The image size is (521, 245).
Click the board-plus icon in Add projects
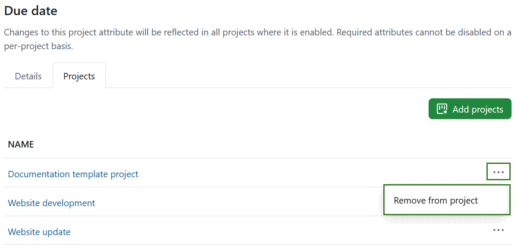[x=442, y=109]
